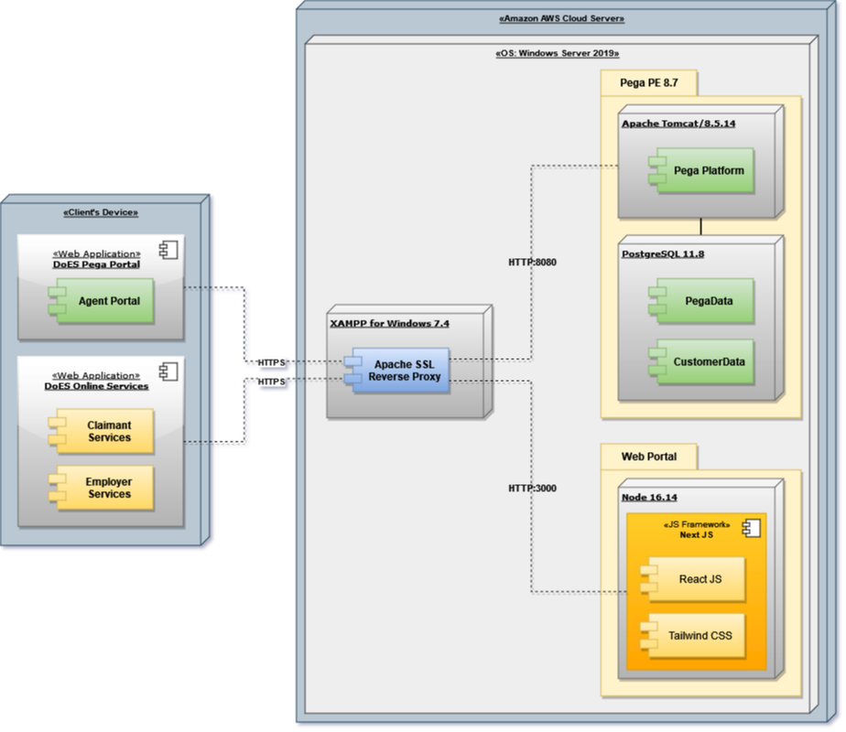
Task: Click the Apache Tomcat/8.5.14 label
Action: coord(678,124)
